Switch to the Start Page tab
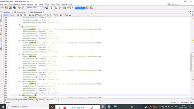Image resolution: width=194 pixels, height=109 pixels. pyautogui.click(x=7, y=12)
